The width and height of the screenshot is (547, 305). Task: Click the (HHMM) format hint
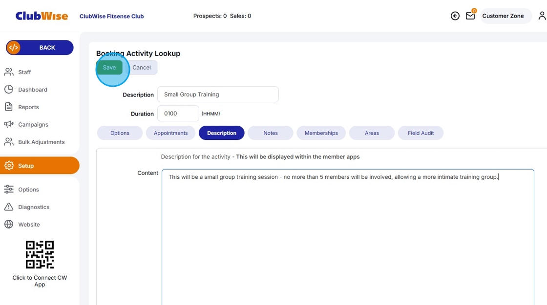(x=210, y=114)
